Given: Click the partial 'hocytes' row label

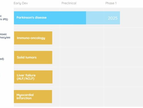Looking at the screenshot, I should pos(5,38).
